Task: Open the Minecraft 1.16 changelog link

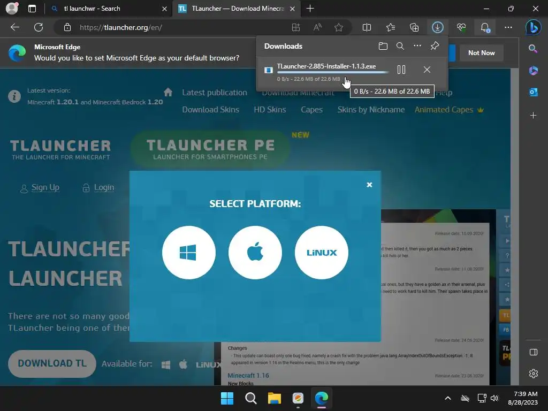Action: tap(248, 375)
